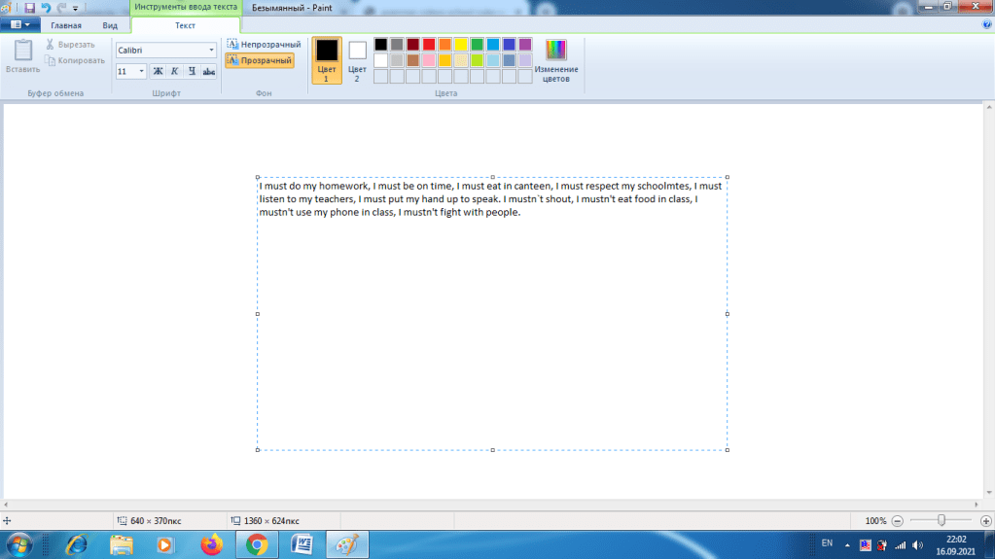Toggle Italic text formatting
Screen dimensions: 995x559
point(174,71)
